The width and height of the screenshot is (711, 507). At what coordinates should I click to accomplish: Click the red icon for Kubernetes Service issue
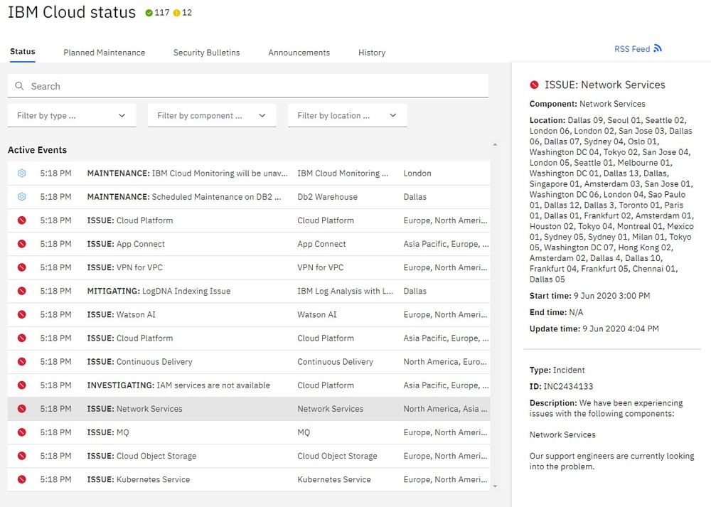coord(21,479)
